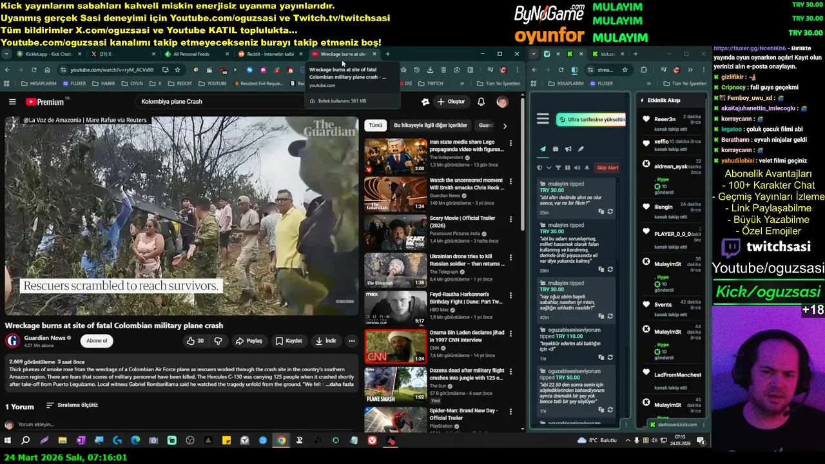Switch to the Reddit browser tab

(x=269, y=54)
